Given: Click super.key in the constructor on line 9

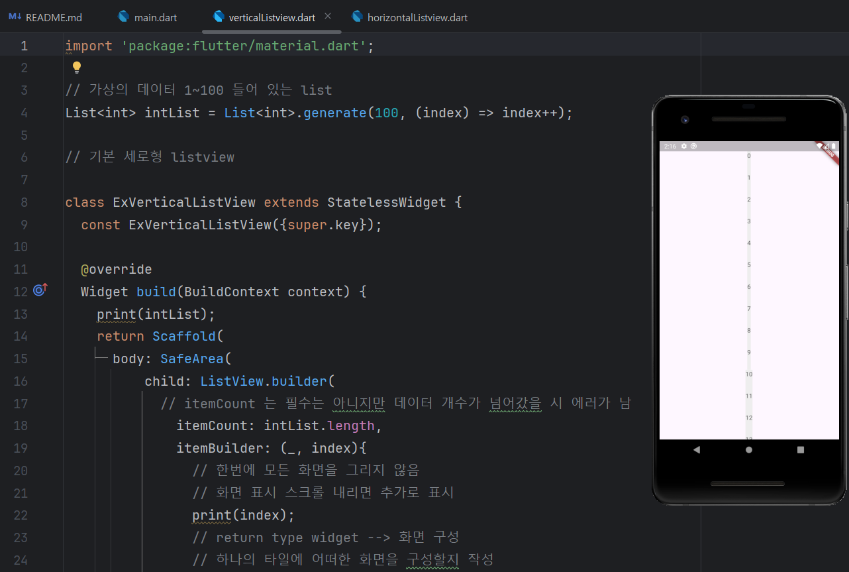Looking at the screenshot, I should [x=323, y=225].
